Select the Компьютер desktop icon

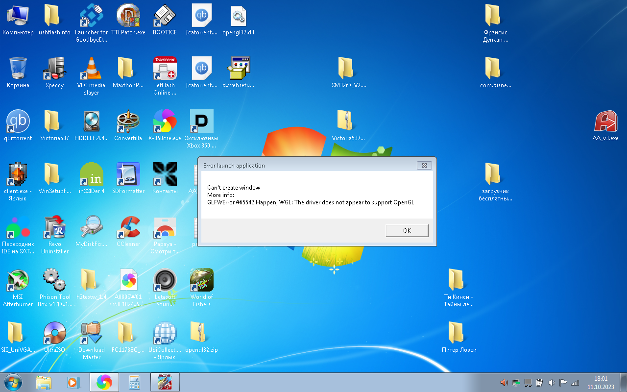[x=18, y=20]
